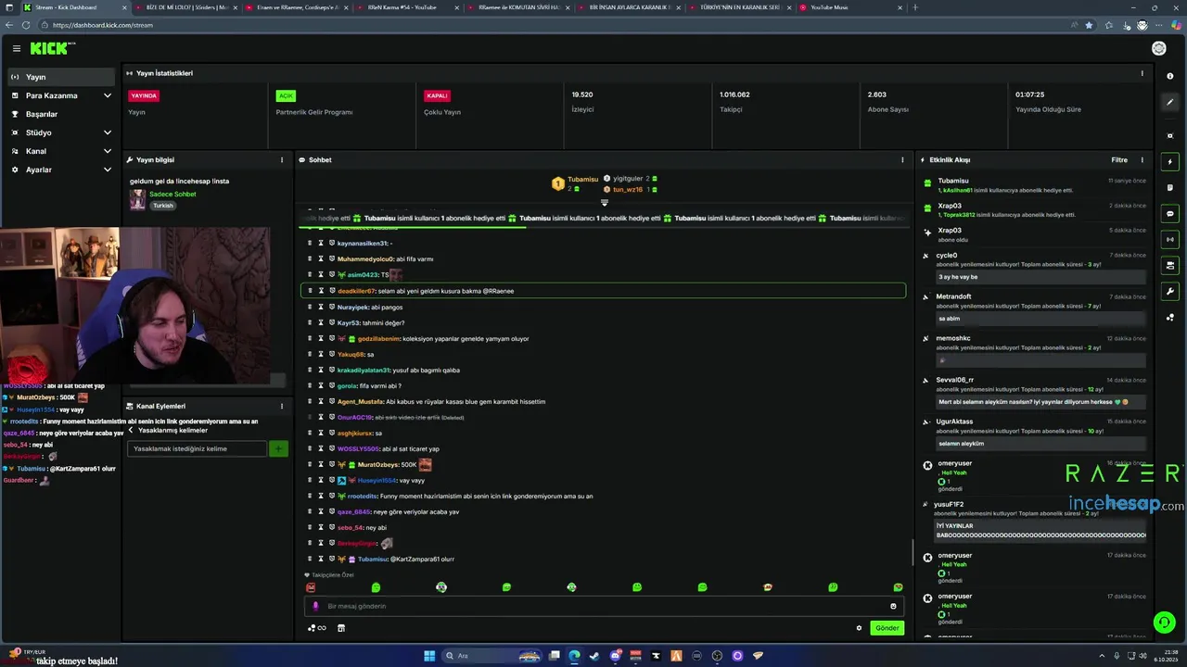This screenshot has height=667, width=1187.
Task: Open the hamburger menu beside Kick logo
Action: point(16,48)
